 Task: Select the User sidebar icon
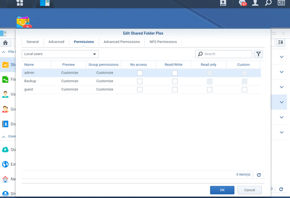[x=5, y=94]
